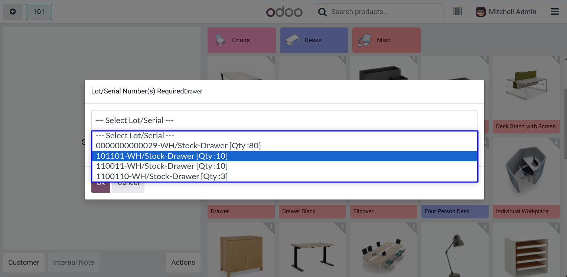
Task: Click info icon on Desk Stand with Screen
Action: click(x=556, y=59)
